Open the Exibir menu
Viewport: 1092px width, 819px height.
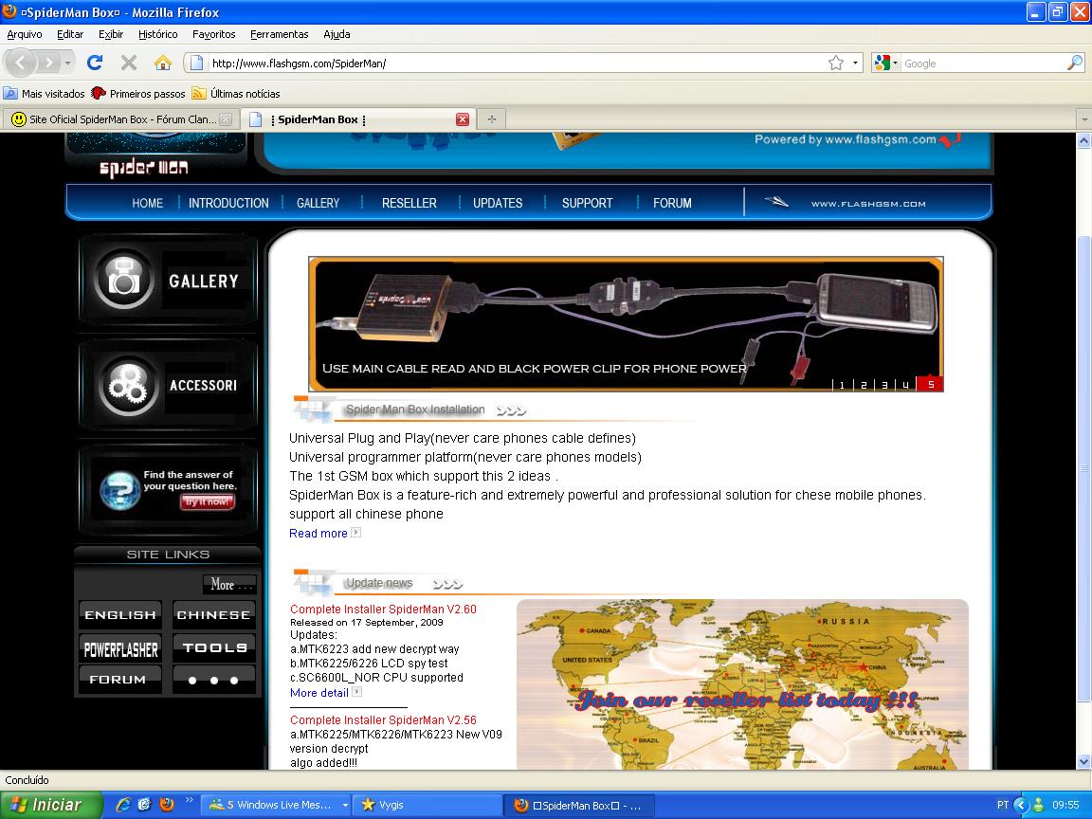(111, 34)
